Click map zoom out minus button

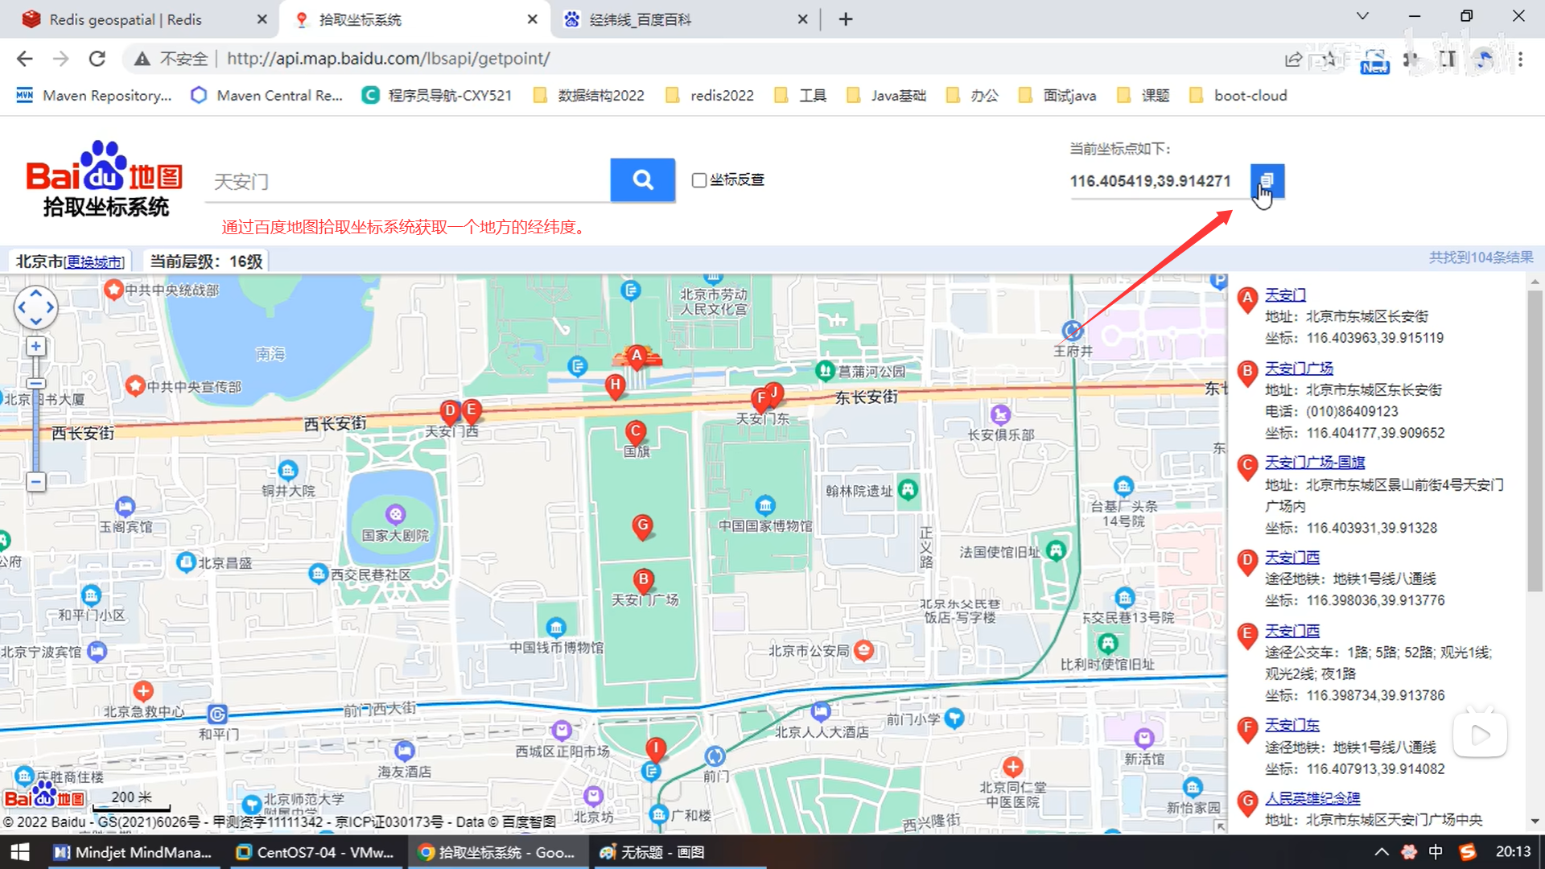[x=35, y=482]
